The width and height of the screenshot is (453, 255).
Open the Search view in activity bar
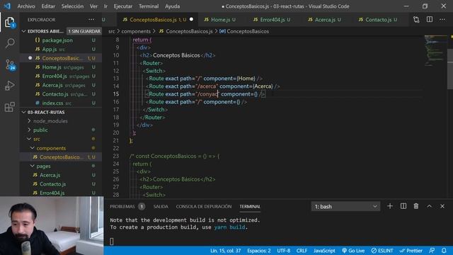(9, 43)
